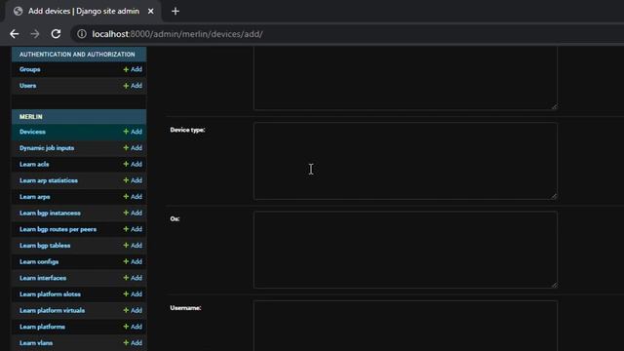This screenshot has width=624, height=351.
Task: Open Authentication and Authorization section
Action: [77, 55]
